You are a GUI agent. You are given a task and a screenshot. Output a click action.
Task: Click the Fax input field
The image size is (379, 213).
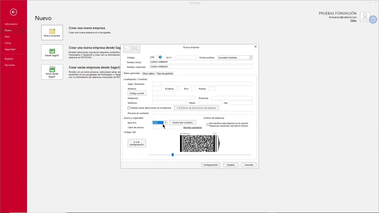point(241,103)
